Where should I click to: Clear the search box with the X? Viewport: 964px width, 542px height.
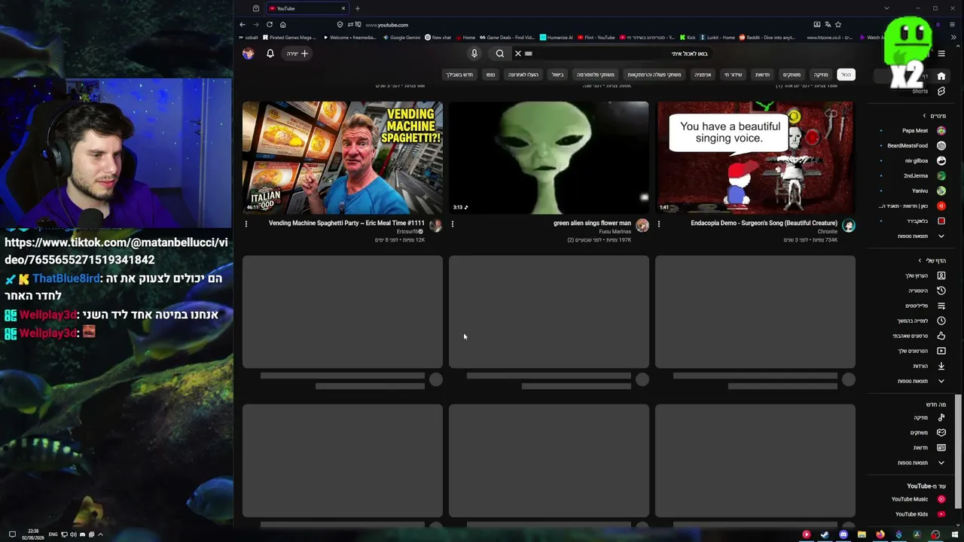(x=518, y=53)
